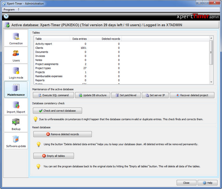Sort by the Table column header
This screenshot has height=189, width=222.
click(52, 39)
